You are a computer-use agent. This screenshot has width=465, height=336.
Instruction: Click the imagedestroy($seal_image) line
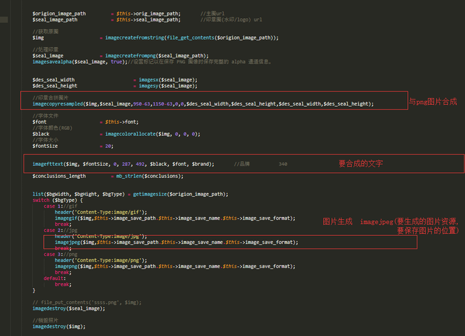pos(69,308)
